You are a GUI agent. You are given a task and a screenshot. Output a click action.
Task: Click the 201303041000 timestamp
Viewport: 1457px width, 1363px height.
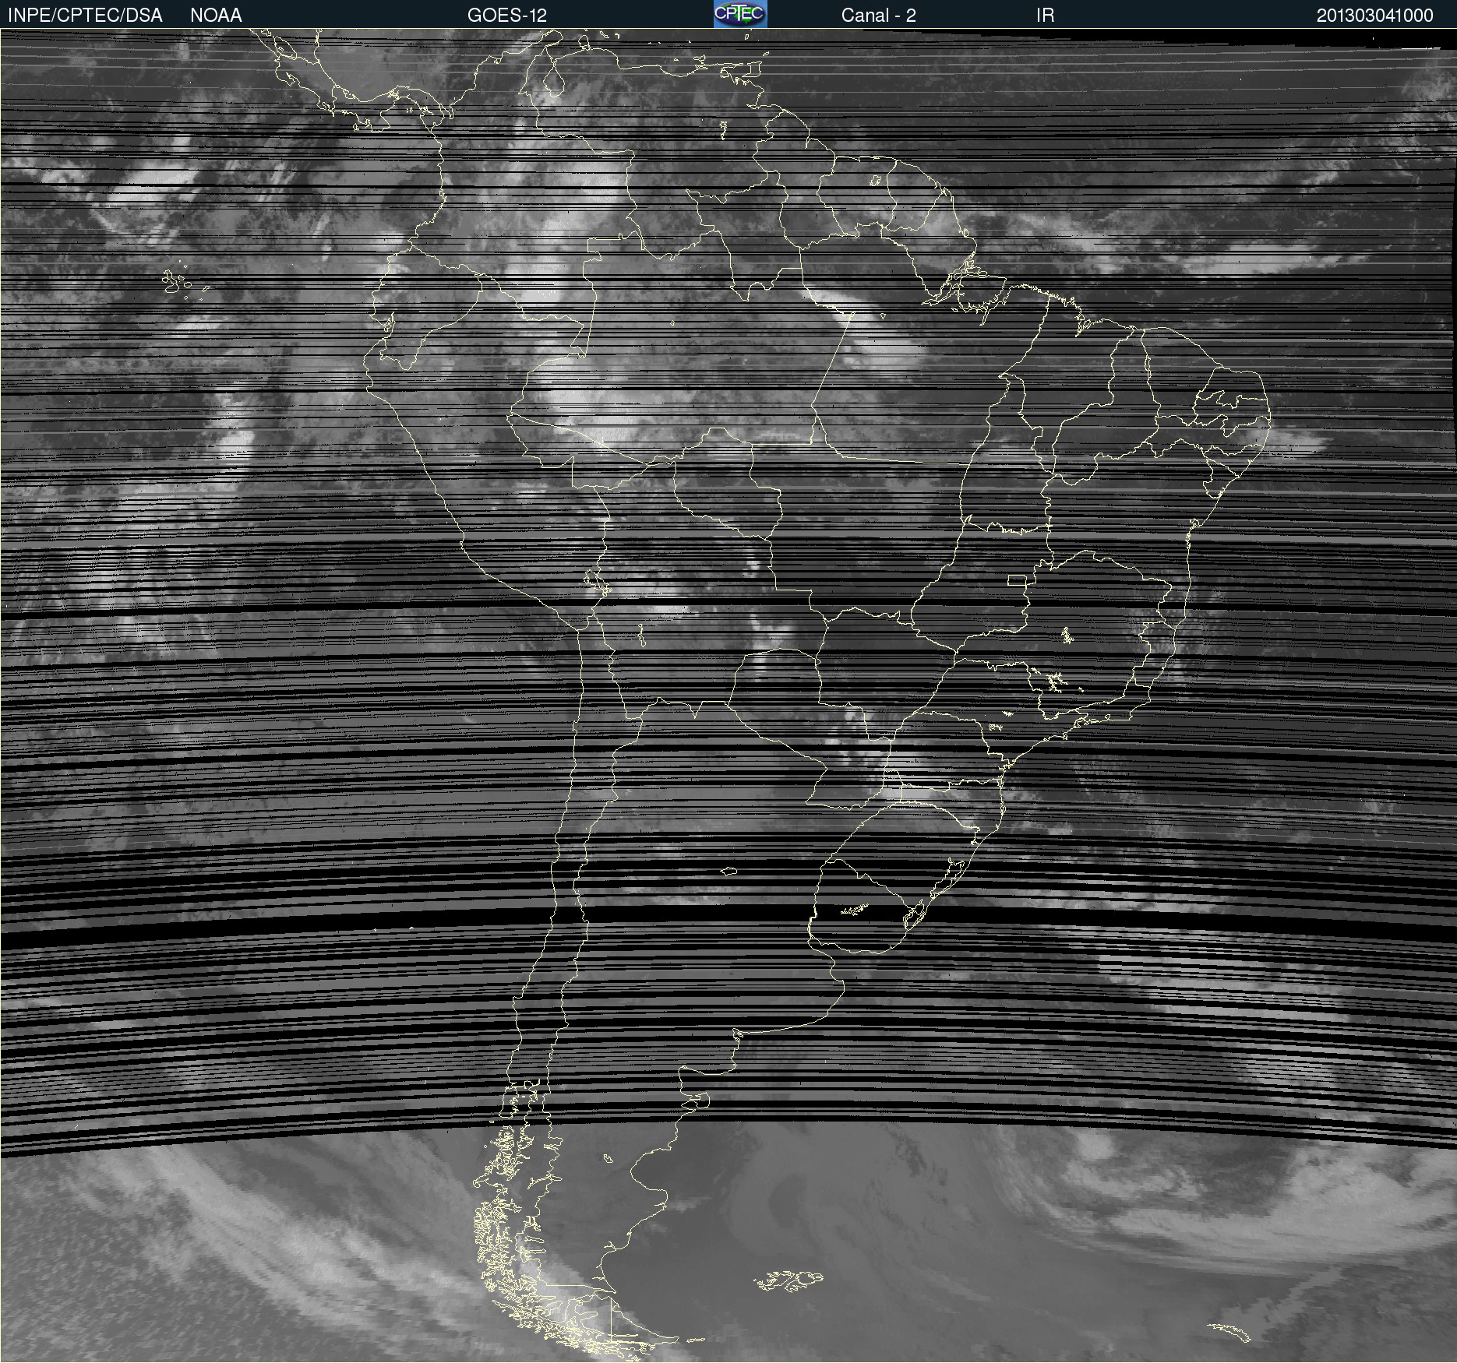[1375, 16]
